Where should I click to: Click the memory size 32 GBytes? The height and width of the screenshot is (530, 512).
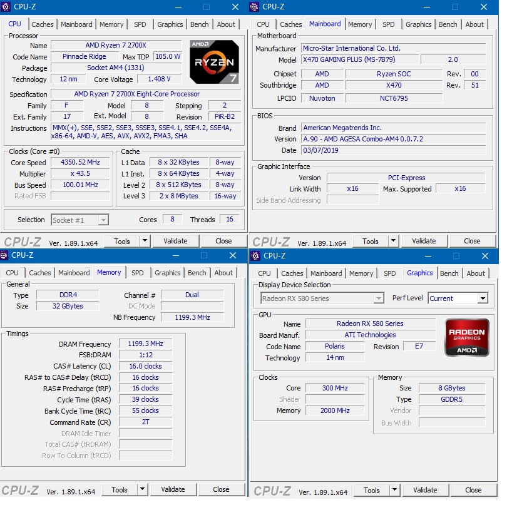[68, 306]
